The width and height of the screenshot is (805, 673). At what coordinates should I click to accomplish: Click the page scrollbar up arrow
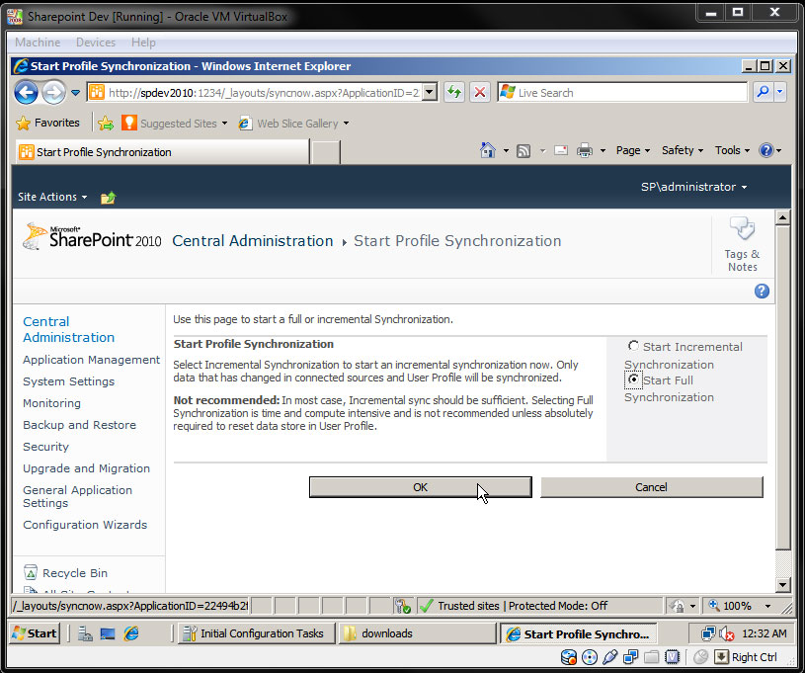tap(782, 217)
